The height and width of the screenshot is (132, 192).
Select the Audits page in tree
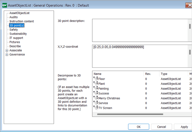coord(13,17)
